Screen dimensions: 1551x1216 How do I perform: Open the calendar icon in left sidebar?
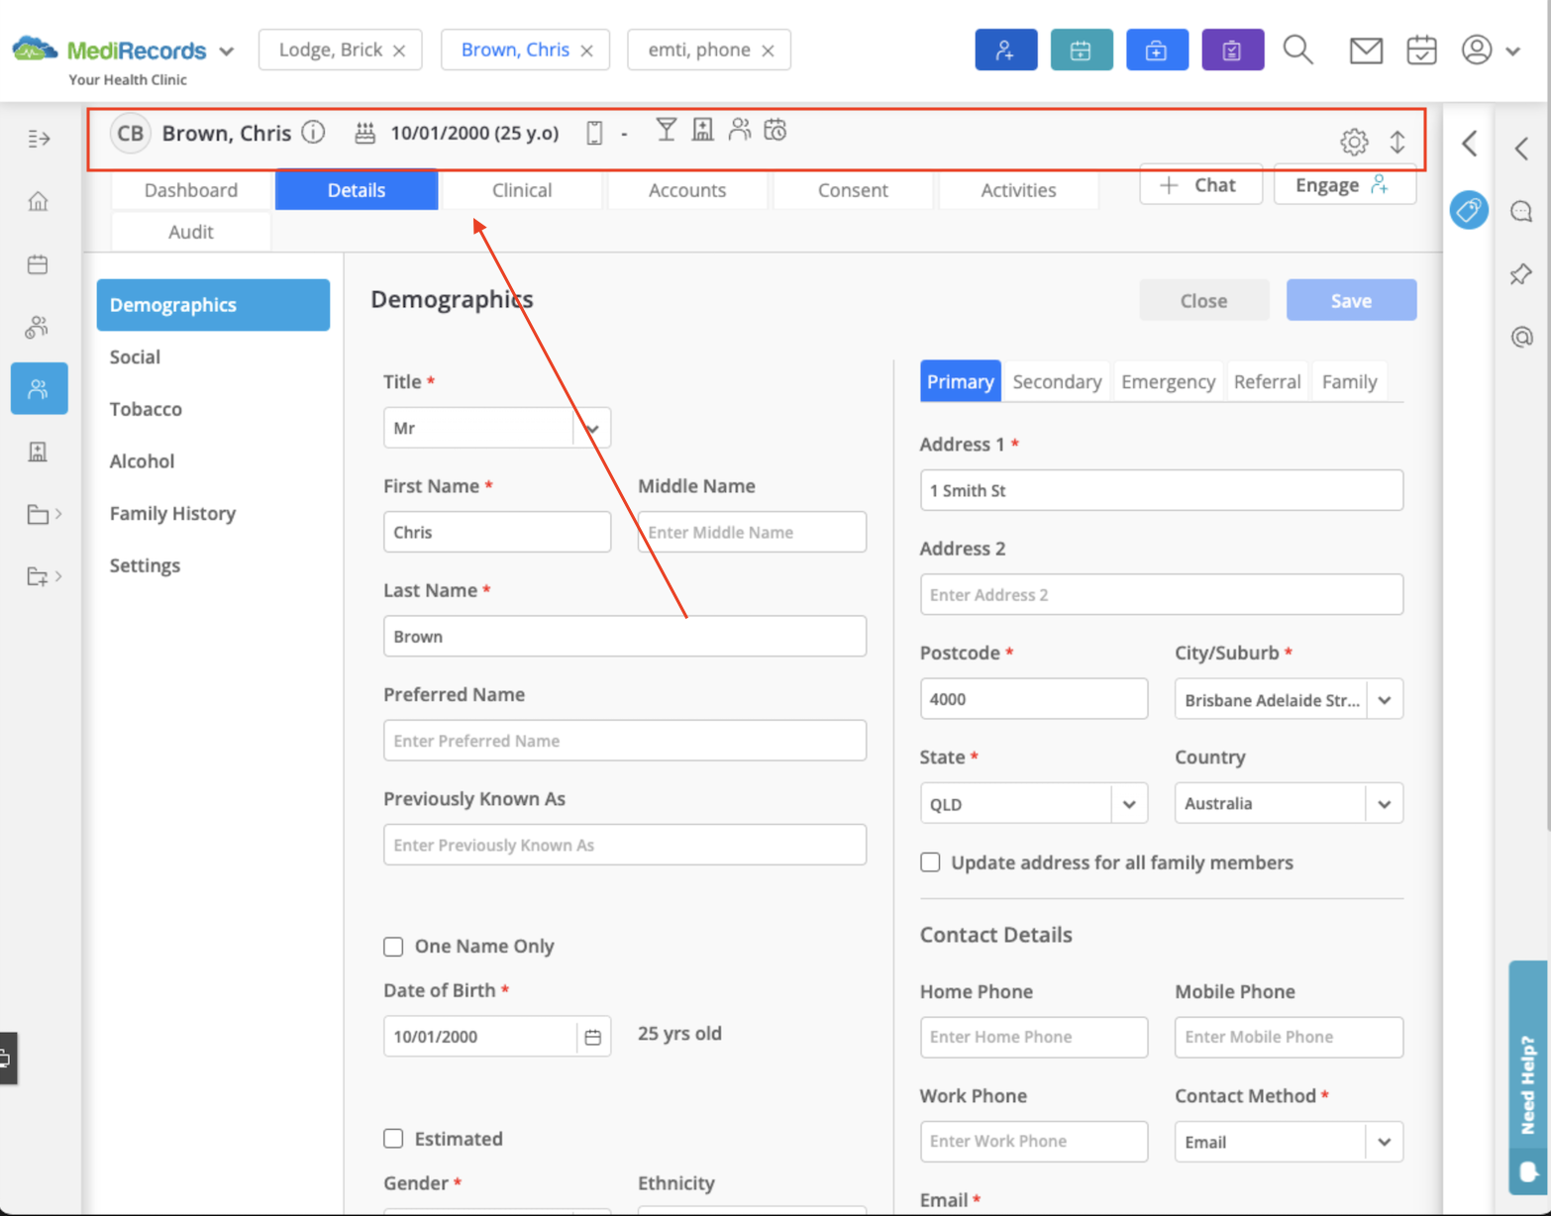[x=38, y=264]
